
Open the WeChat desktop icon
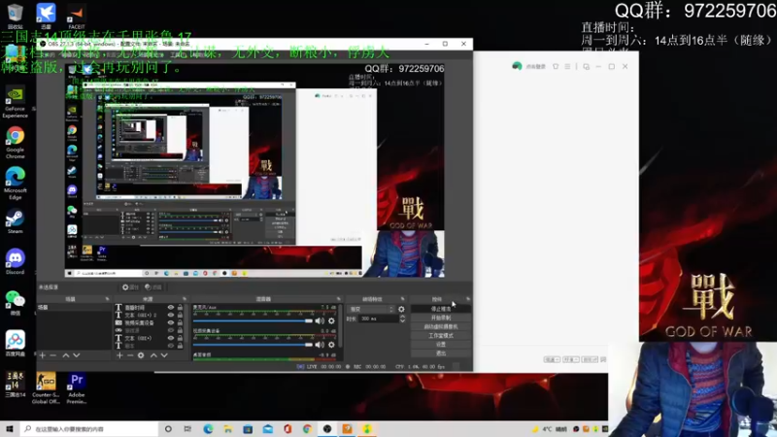15,303
